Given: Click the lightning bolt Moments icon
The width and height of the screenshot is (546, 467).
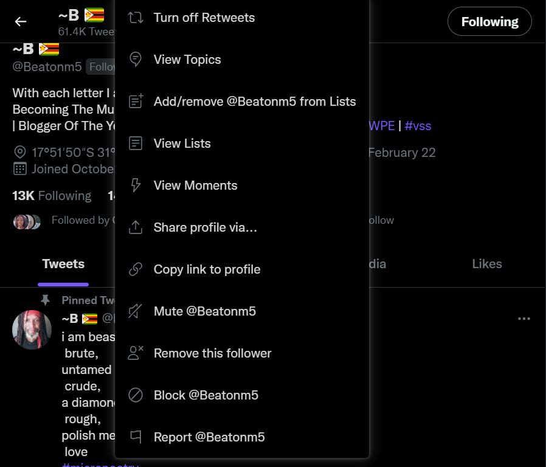Looking at the screenshot, I should point(136,185).
